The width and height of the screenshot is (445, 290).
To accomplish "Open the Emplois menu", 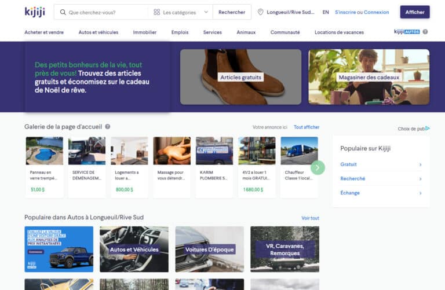I will coord(180,32).
